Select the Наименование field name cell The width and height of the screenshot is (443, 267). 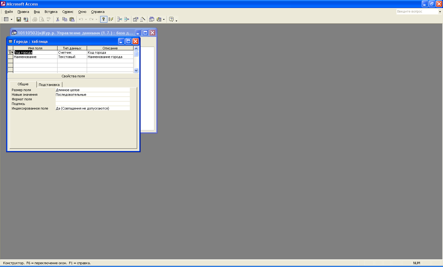(x=35, y=57)
